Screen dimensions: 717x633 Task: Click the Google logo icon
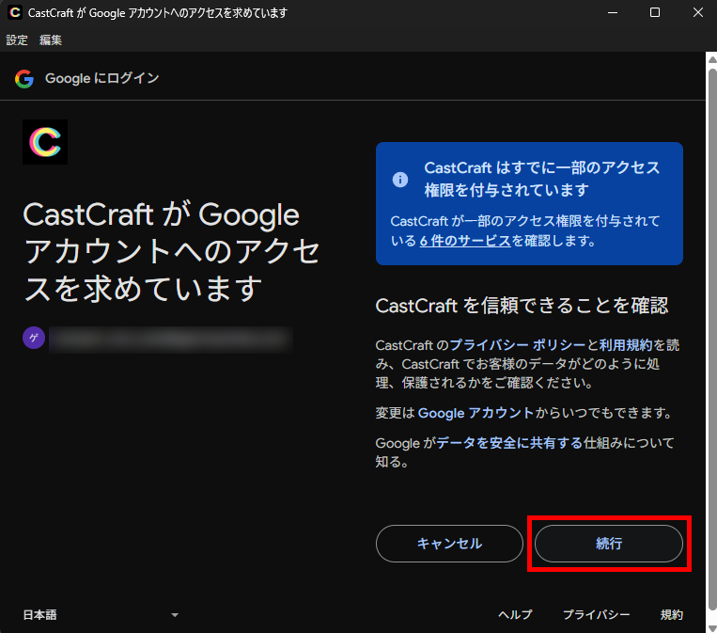click(x=24, y=79)
